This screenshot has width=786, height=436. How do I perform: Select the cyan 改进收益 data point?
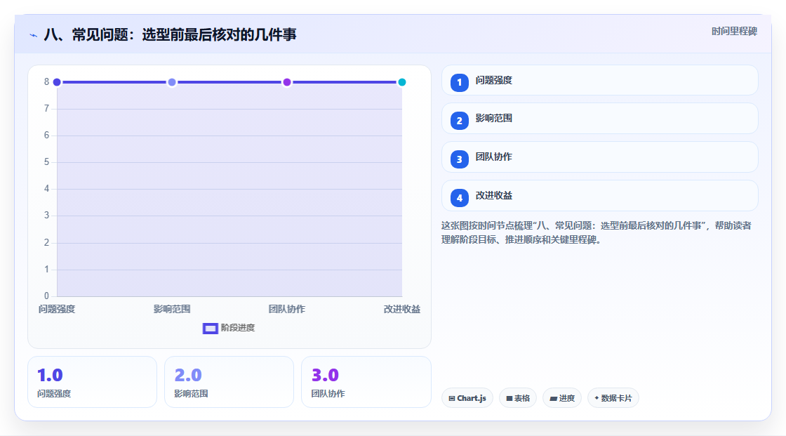(x=401, y=82)
